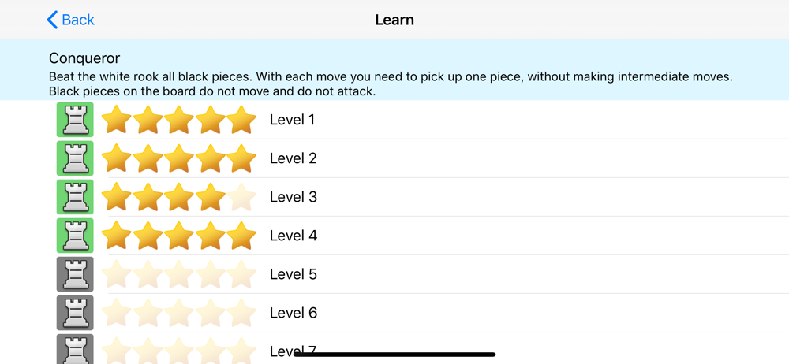The width and height of the screenshot is (789, 364).
Task: Go back using the Back button
Action: 70,20
